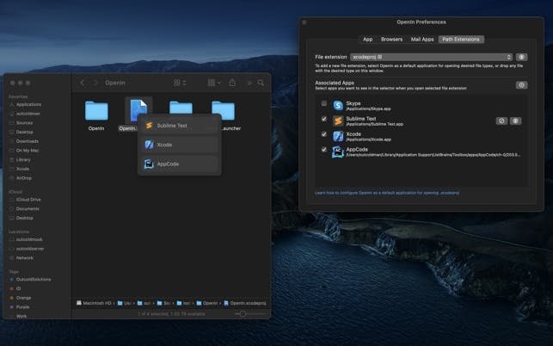Viewport: 553px width, 346px height.
Task: Enable the Skype checkbox in Associated Apps
Action: [323, 103]
